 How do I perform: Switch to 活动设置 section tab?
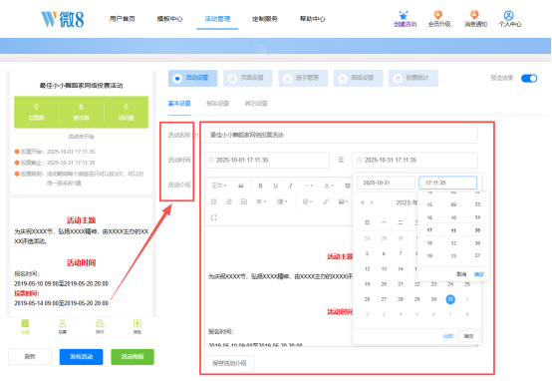[x=192, y=78]
